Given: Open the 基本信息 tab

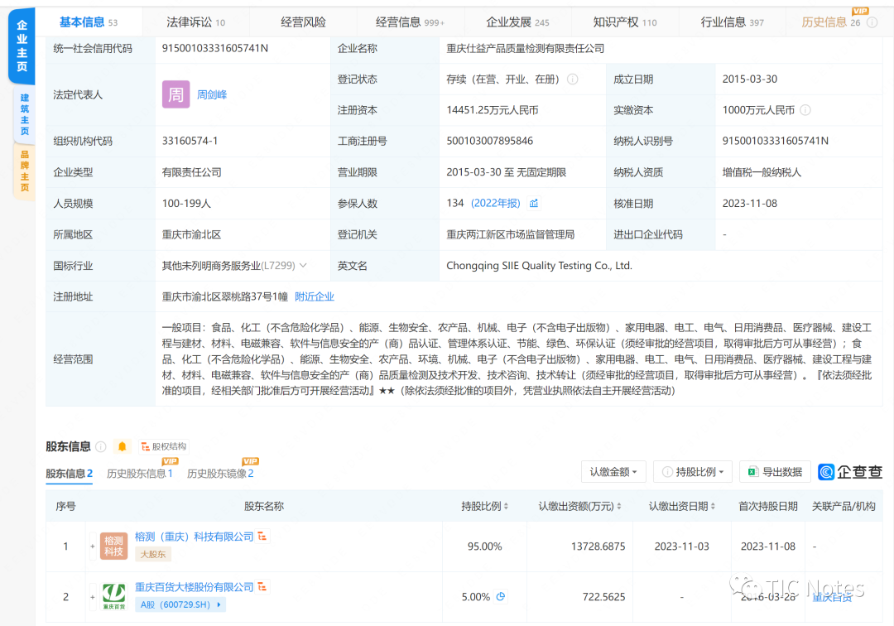Looking at the screenshot, I should point(89,22).
